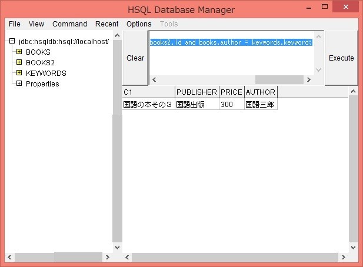This screenshot has height=267, width=363.
Task: Click the PUBLISHER column header
Action: (x=197, y=92)
